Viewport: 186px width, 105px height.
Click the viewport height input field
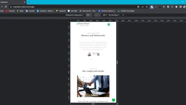pyautogui.click(x=97, y=15)
